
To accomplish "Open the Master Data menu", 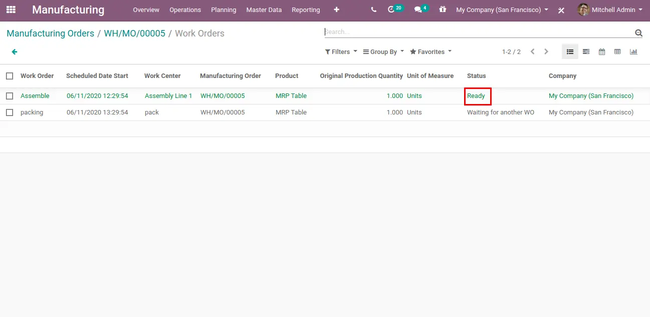I will pyautogui.click(x=264, y=10).
